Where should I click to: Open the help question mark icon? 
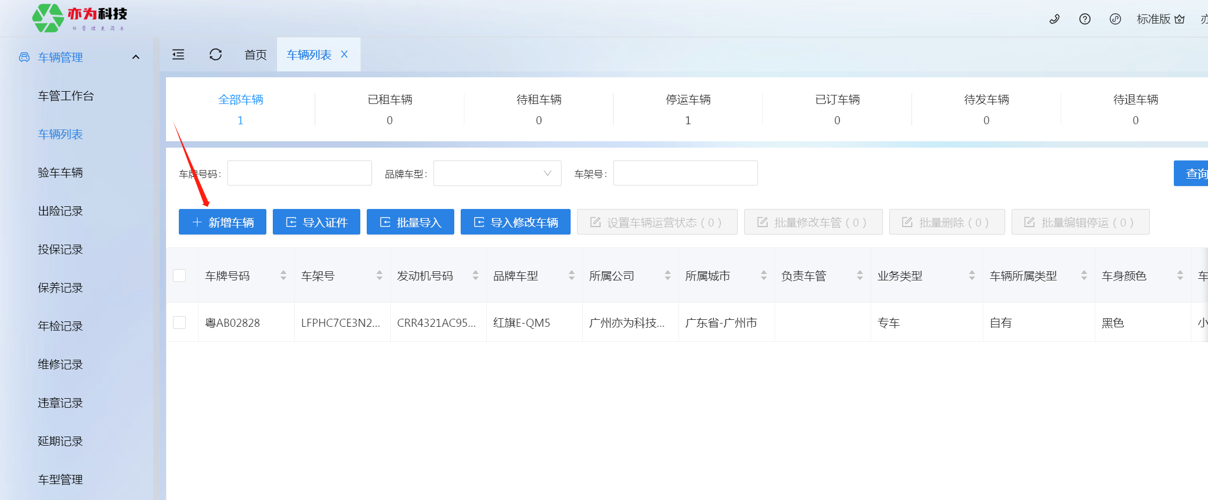point(1085,19)
